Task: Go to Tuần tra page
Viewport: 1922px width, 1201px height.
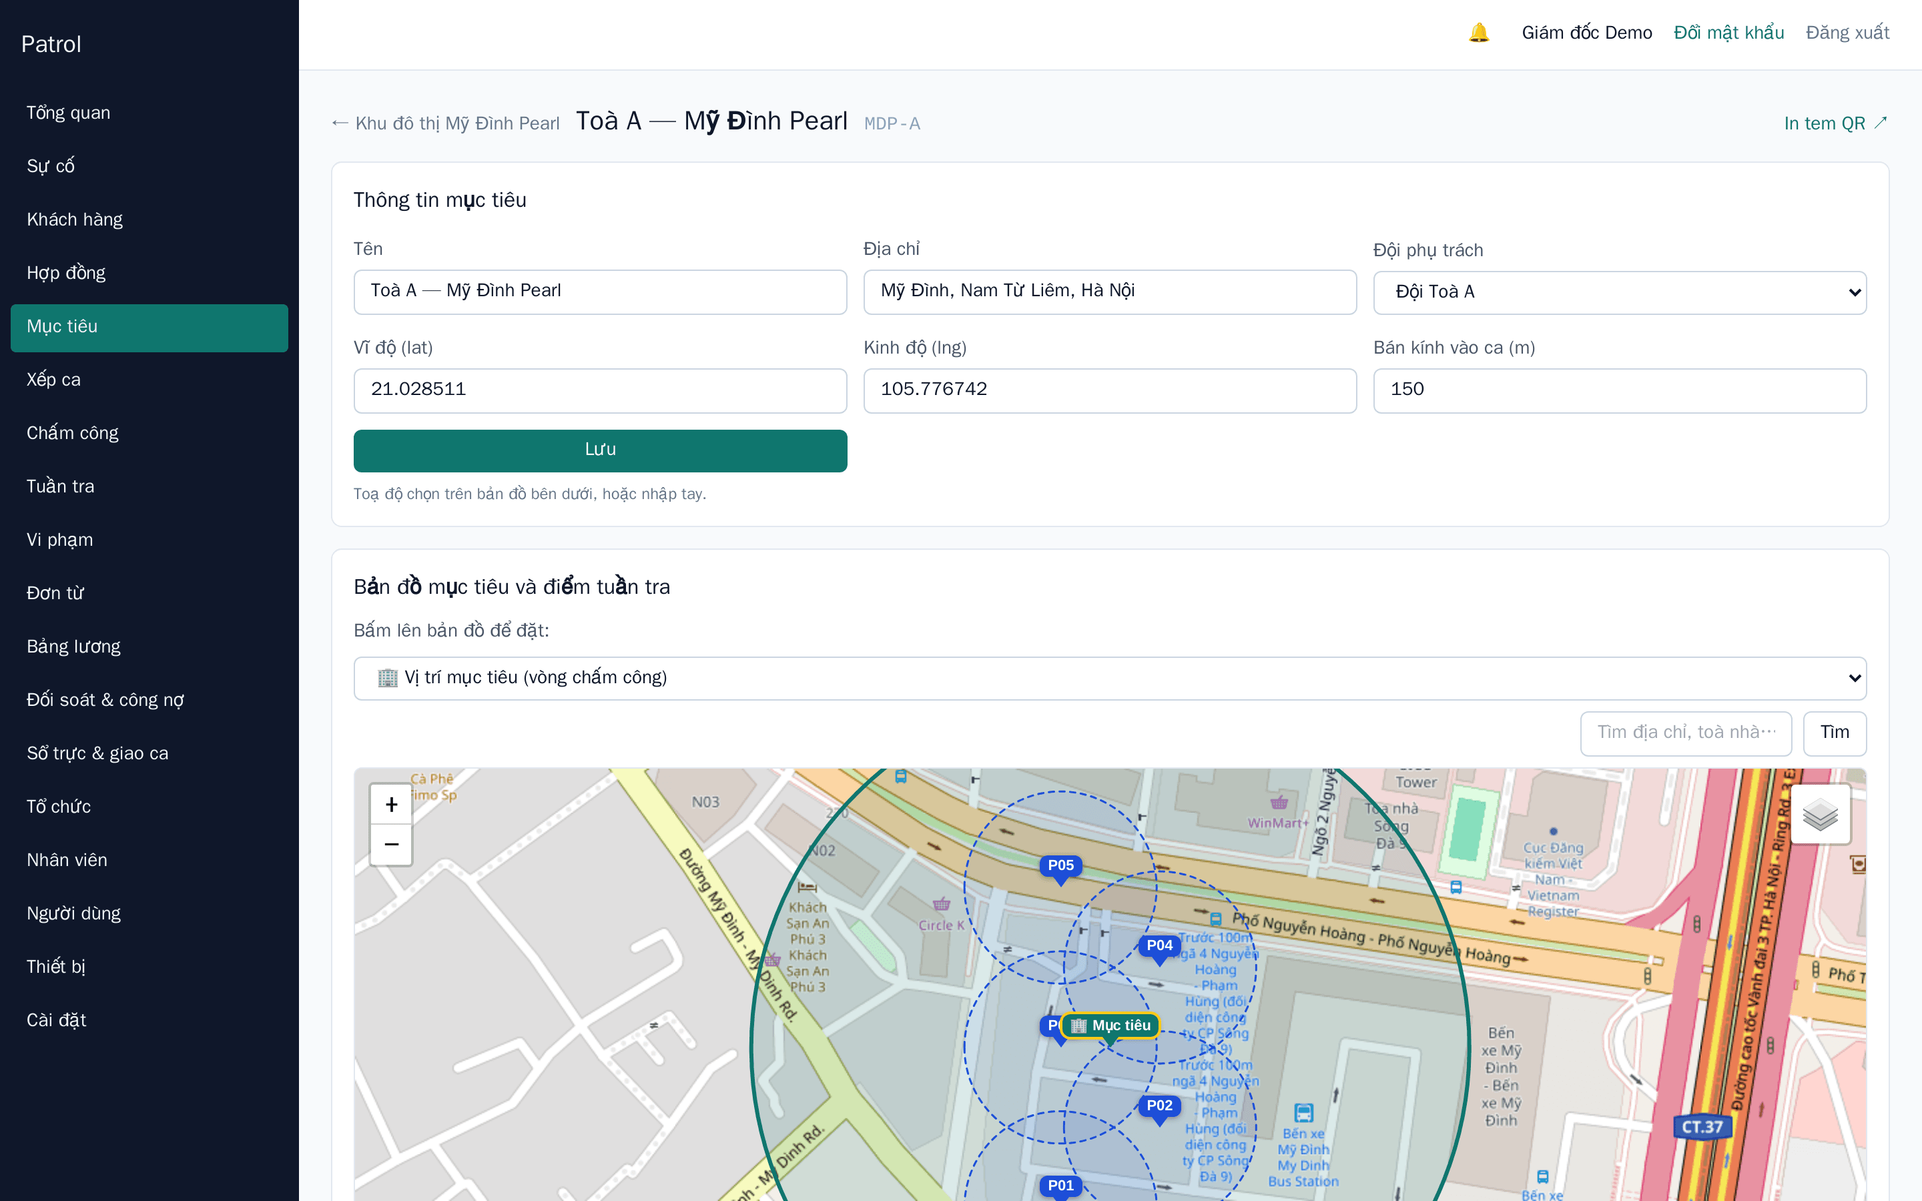Action: point(149,486)
